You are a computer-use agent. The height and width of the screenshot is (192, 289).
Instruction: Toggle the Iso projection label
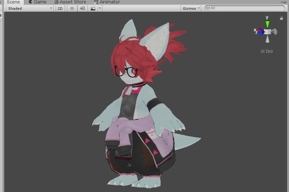click(x=267, y=51)
